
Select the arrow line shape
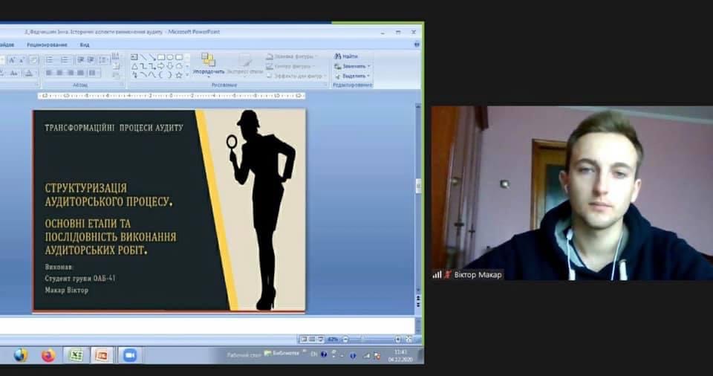coord(152,57)
